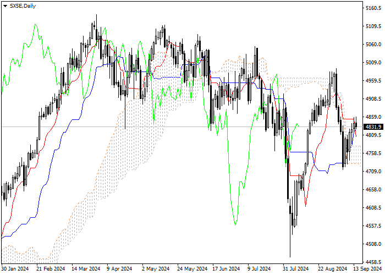Click the 4959.5 price axis label
385x275 pixels.
(373, 81)
